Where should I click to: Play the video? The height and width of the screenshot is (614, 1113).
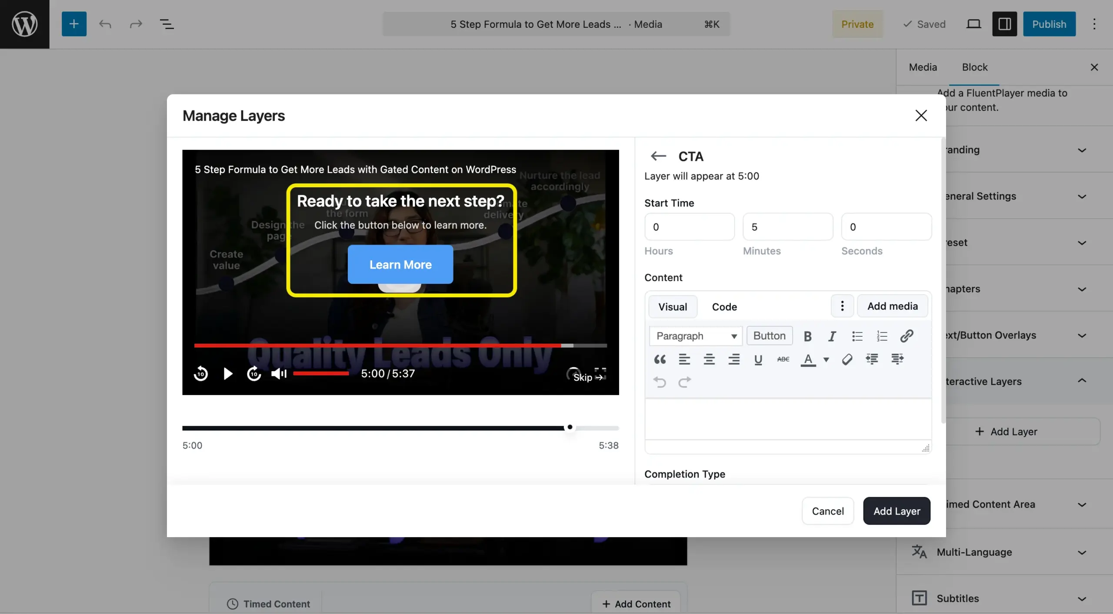(x=227, y=374)
